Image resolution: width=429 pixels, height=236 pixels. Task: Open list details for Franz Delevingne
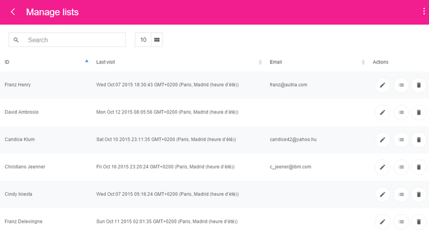click(401, 222)
